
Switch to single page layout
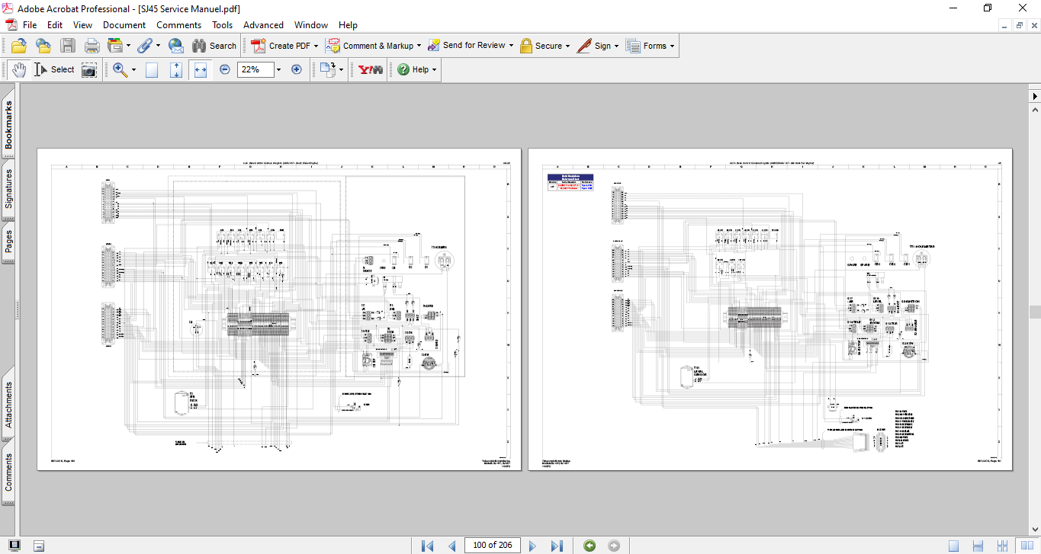coord(954,546)
